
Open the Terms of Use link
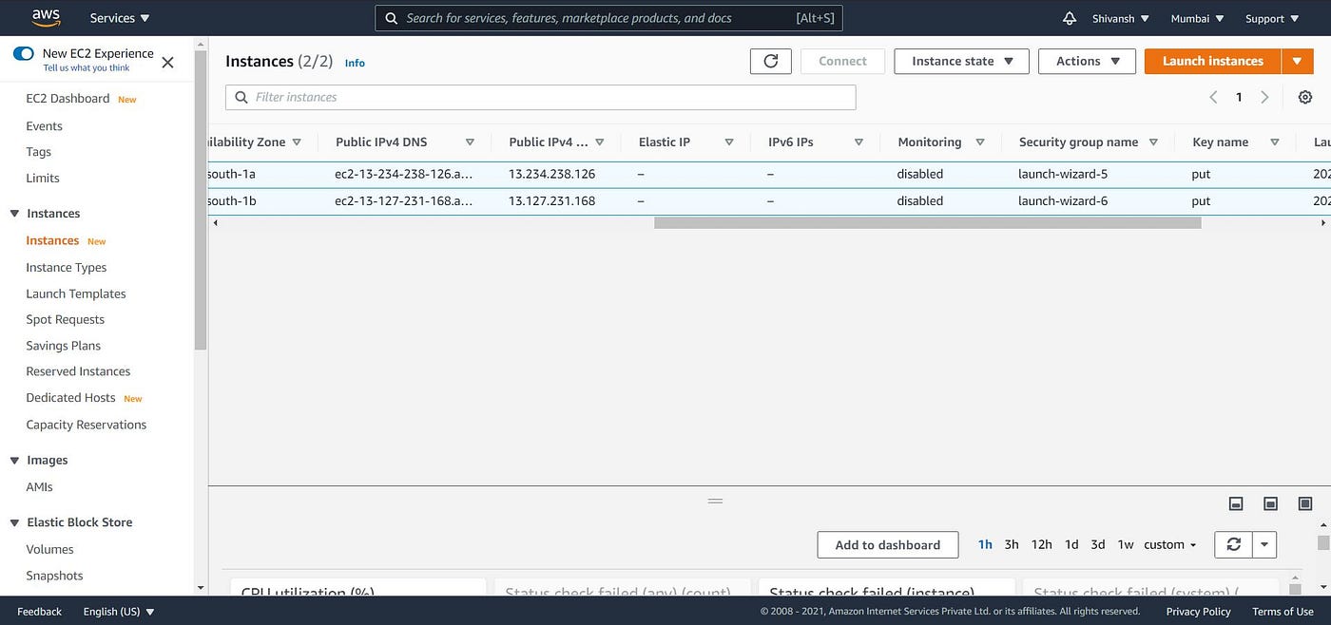1283,612
